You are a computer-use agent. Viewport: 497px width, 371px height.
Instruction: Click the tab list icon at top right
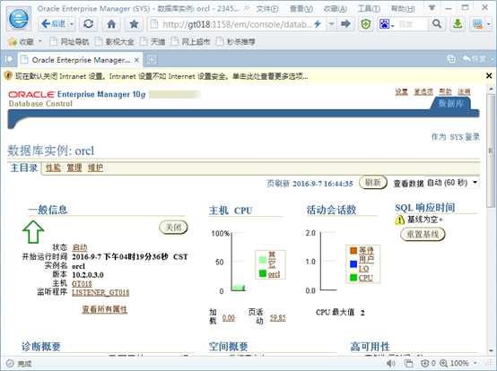point(451,59)
